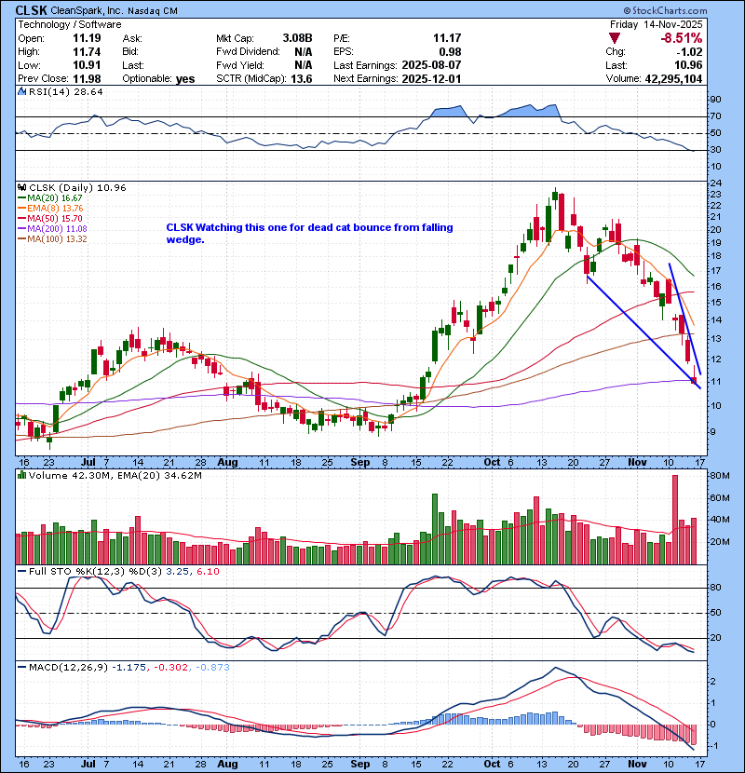Click the Next Earnings date 2025-12-01
This screenshot has width=745, height=773.
[431, 78]
